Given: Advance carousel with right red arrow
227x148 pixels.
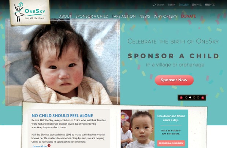Looking at the screenshot, I should pos(203,98).
